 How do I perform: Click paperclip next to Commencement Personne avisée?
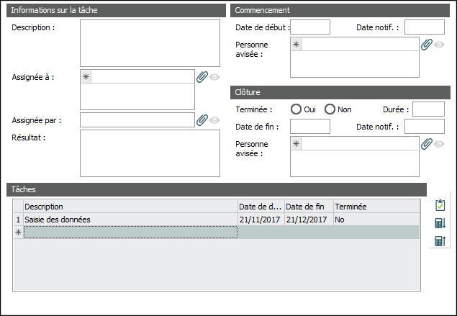(x=426, y=45)
